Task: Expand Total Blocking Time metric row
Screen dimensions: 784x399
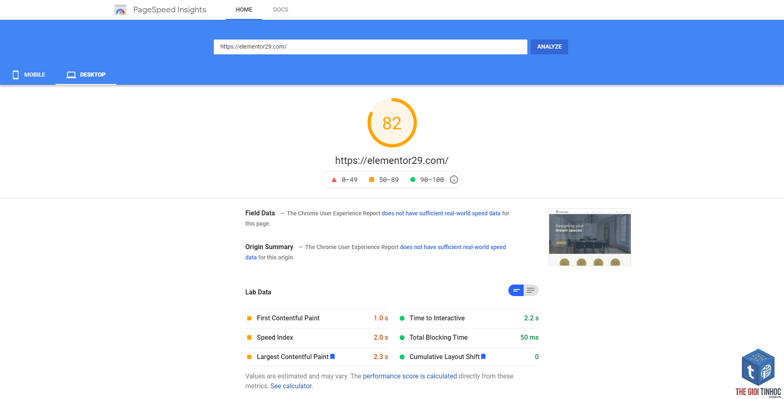Action: [x=468, y=338]
